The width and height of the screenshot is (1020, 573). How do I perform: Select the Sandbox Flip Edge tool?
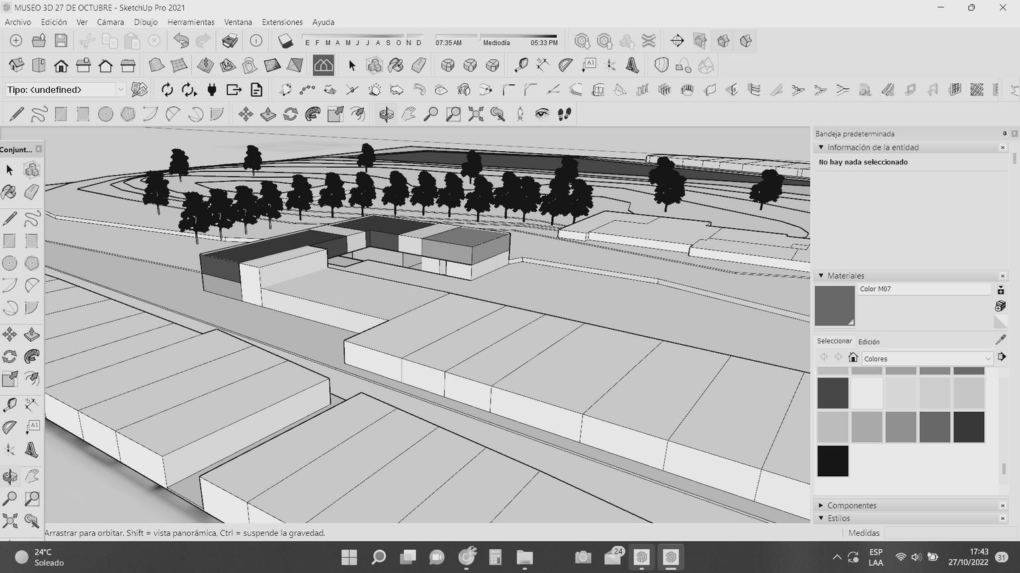(295, 66)
